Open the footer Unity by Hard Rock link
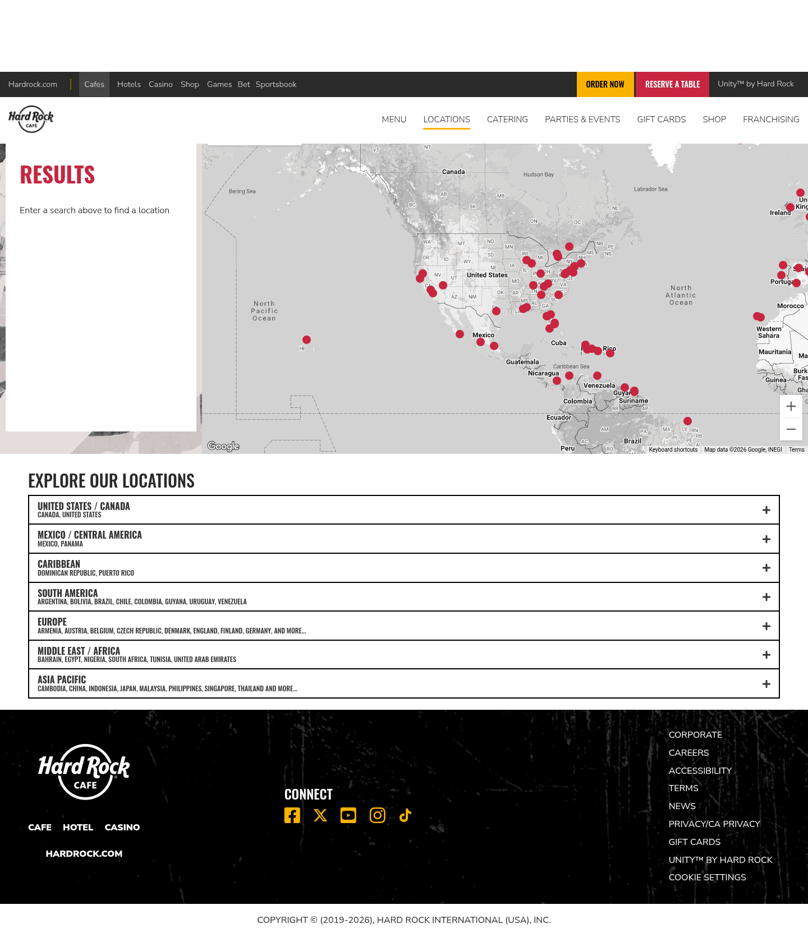Viewport: 808px width, 937px height. pos(720,860)
